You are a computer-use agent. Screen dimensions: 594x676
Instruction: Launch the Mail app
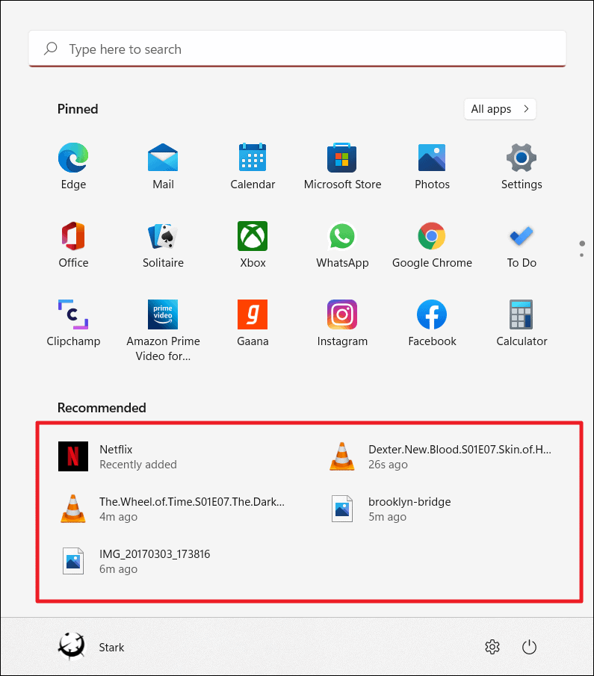tap(163, 166)
